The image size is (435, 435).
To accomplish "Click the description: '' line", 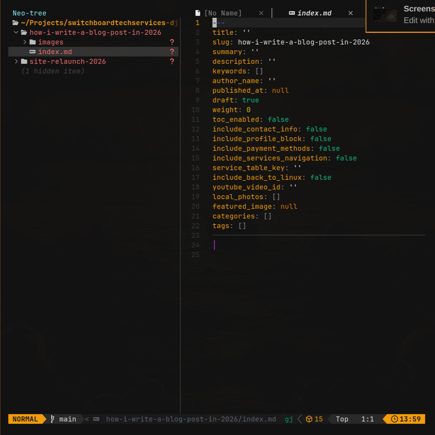I will point(244,61).
